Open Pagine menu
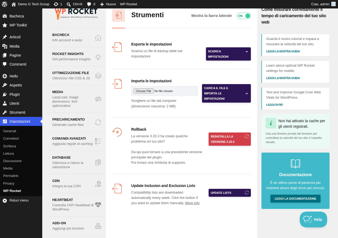Screen dimensions: 338x238 tap(21, 55)
